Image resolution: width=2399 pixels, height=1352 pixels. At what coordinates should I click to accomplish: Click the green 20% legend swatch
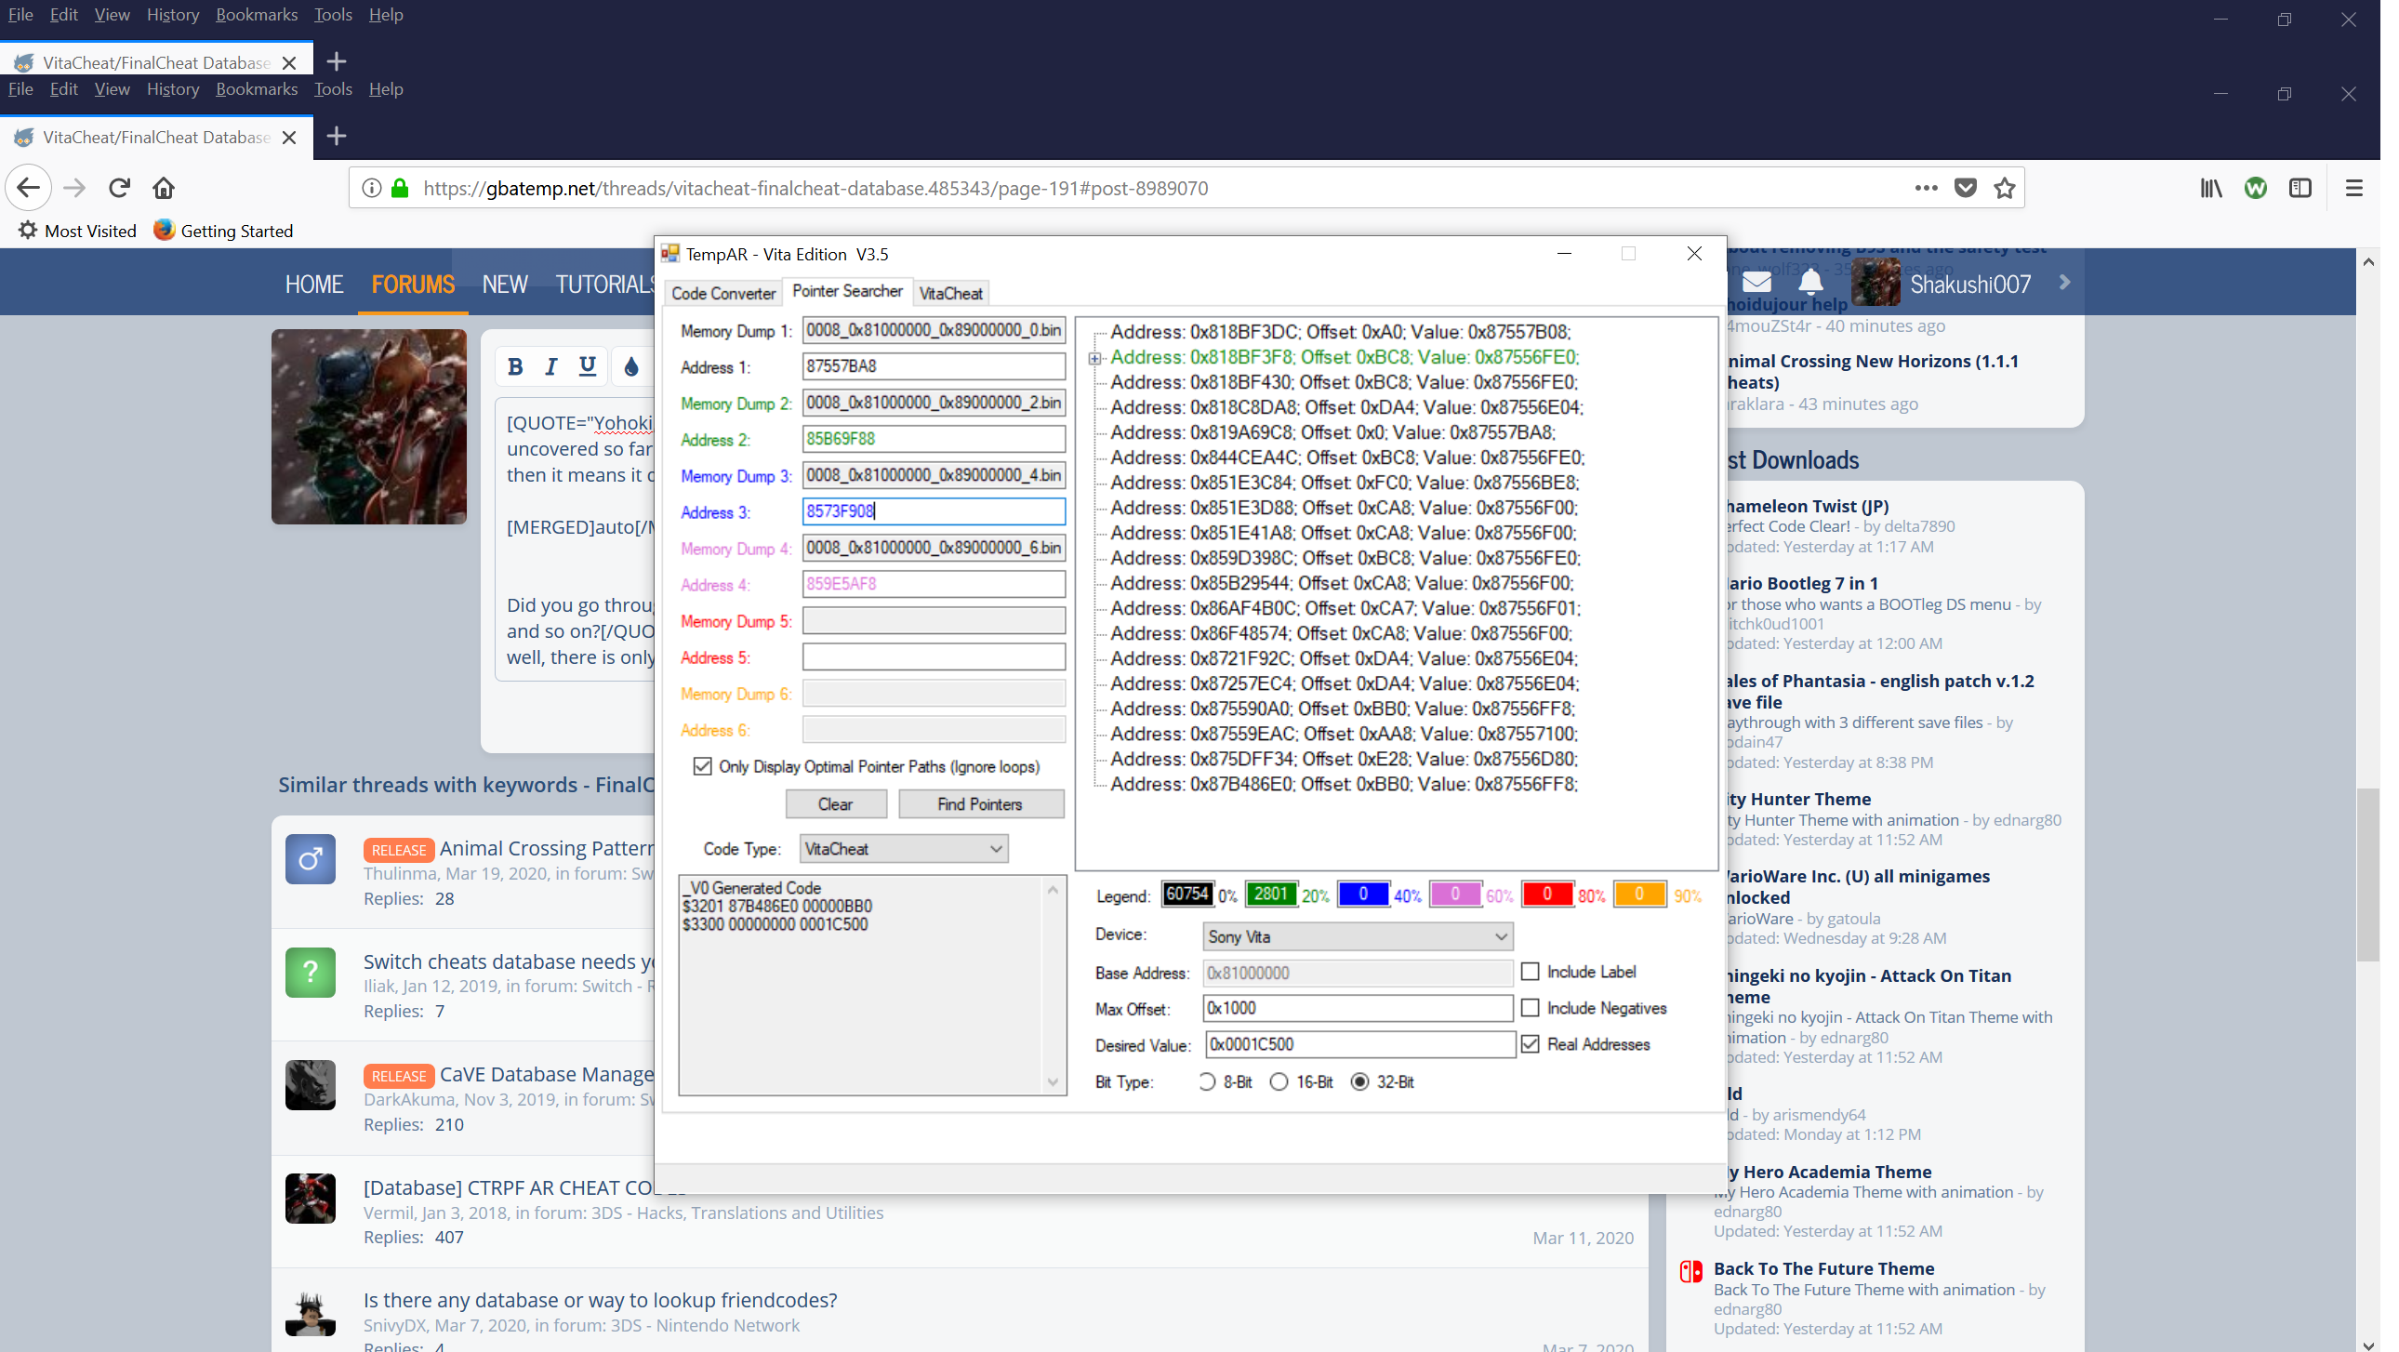pos(1270,895)
